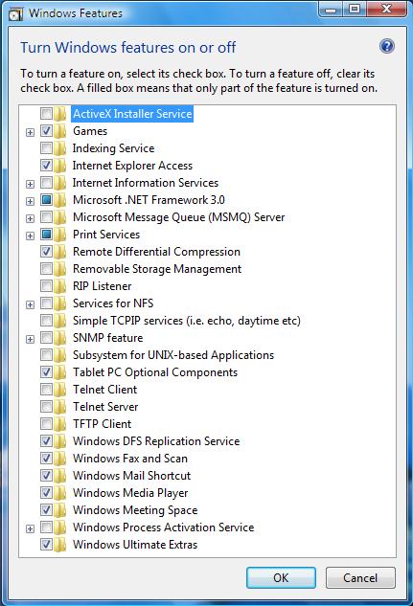Uncheck Windows DFS Replication Service checkbox
The image size is (413, 606).
46,440
